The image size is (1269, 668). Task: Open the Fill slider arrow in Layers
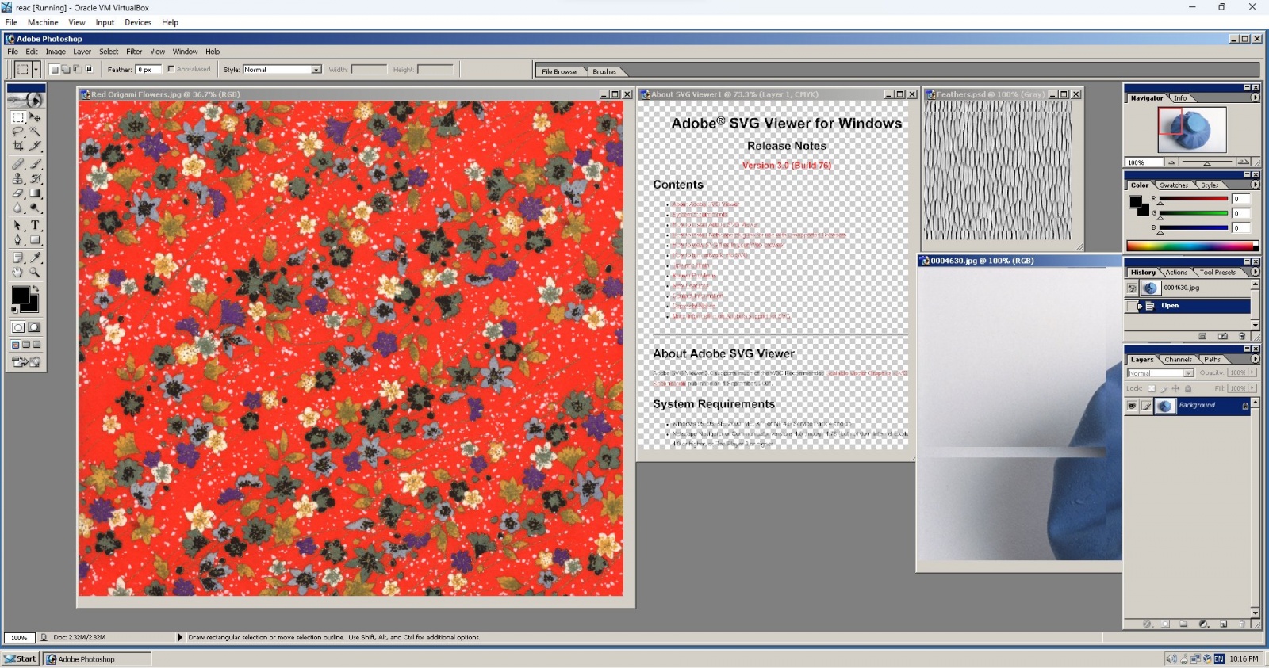point(1252,388)
